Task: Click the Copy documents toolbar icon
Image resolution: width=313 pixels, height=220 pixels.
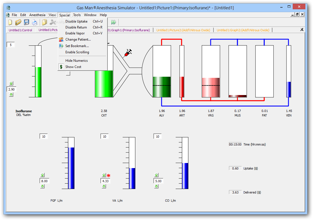Action: (x=44, y=22)
